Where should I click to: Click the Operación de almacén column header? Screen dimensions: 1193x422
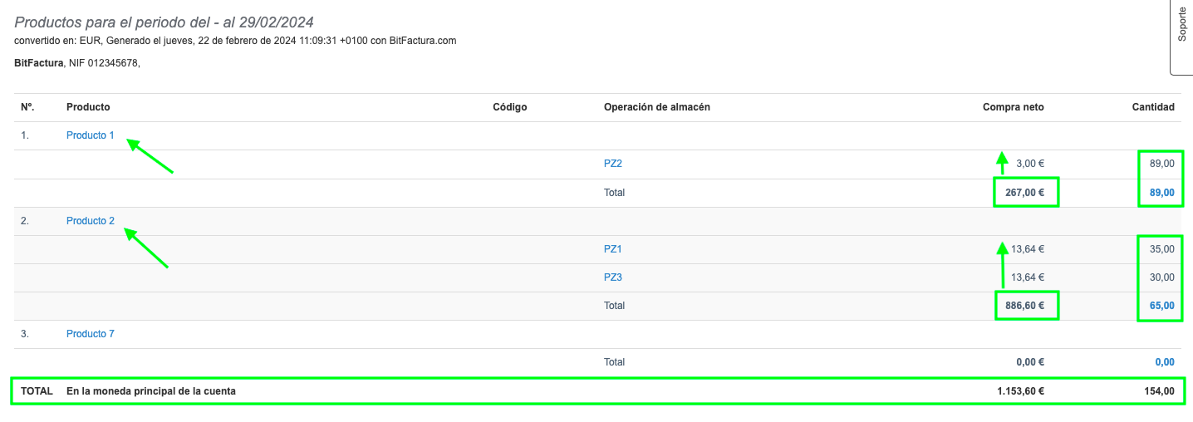[x=656, y=107]
